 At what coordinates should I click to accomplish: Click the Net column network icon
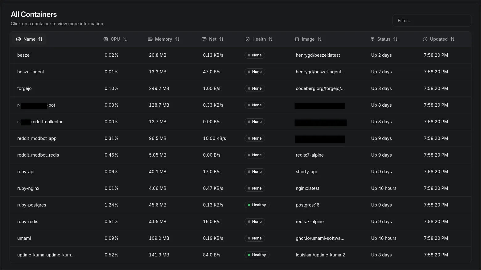(x=204, y=39)
